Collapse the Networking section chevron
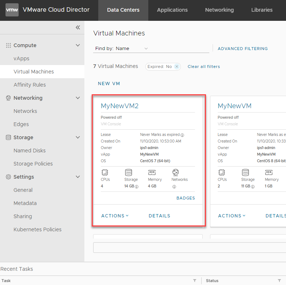Image resolution: width=286 pixels, height=285 pixels. point(78,98)
